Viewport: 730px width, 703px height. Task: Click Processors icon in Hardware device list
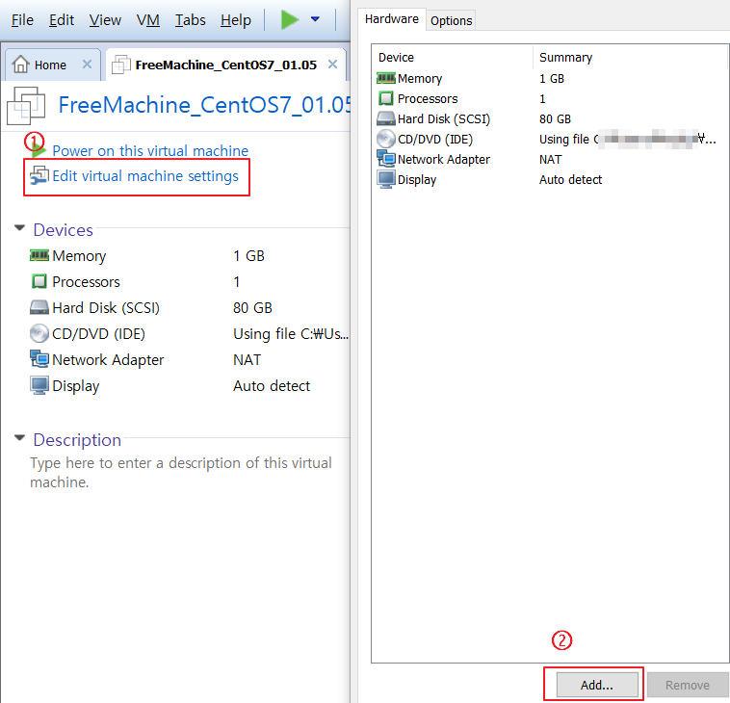[x=386, y=98]
